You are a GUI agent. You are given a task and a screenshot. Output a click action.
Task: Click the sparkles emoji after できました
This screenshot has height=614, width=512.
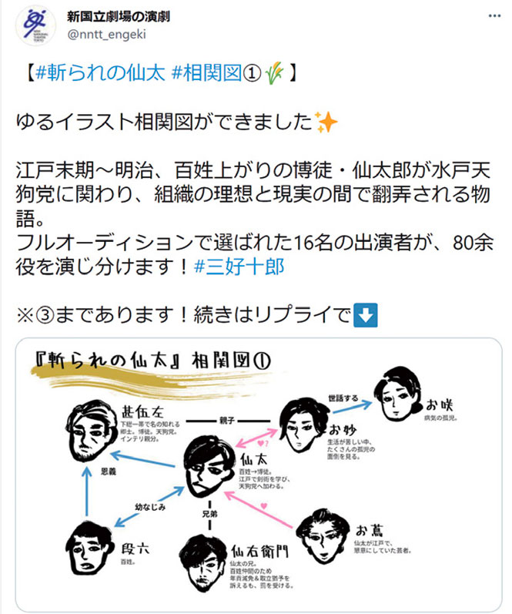pos(326,122)
